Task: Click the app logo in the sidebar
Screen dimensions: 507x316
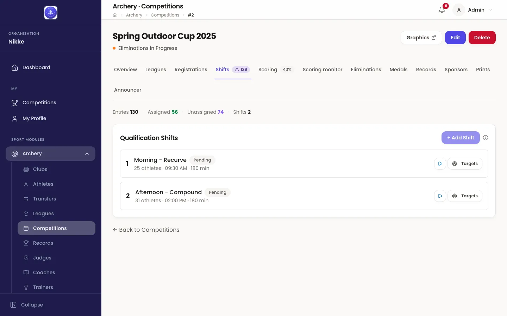Action: 51,13
